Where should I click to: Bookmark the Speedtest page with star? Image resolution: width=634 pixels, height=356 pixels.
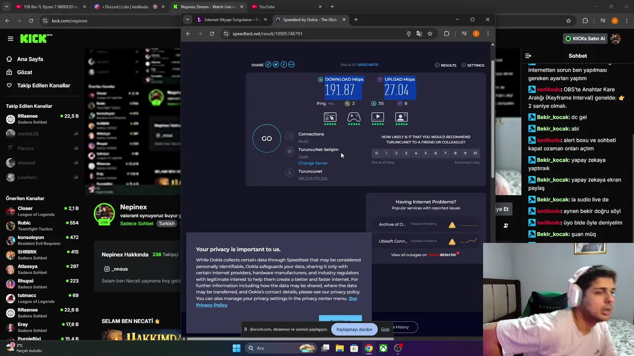pos(430,34)
